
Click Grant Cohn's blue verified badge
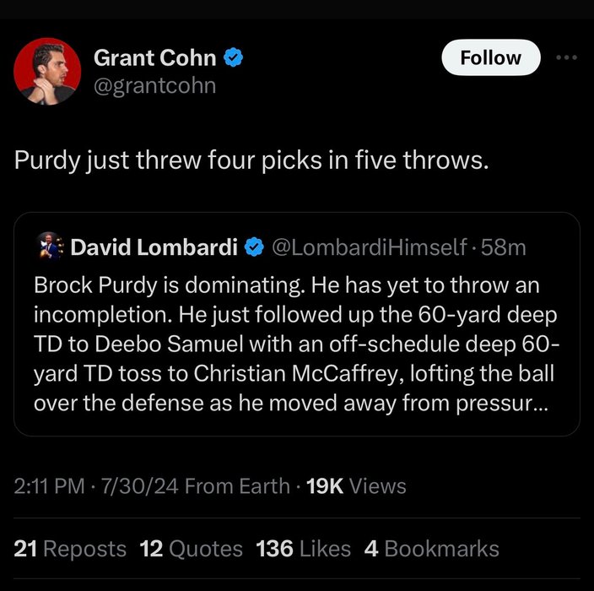coord(234,57)
